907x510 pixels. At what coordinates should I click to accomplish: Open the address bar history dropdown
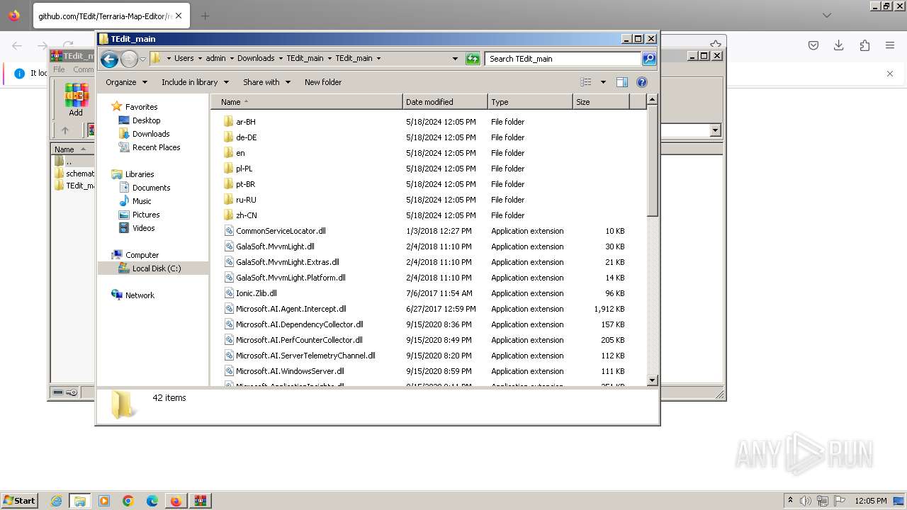coord(455,59)
